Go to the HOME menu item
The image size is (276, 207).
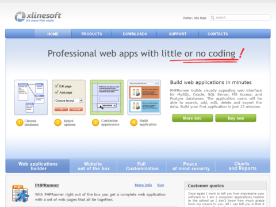point(53,34)
